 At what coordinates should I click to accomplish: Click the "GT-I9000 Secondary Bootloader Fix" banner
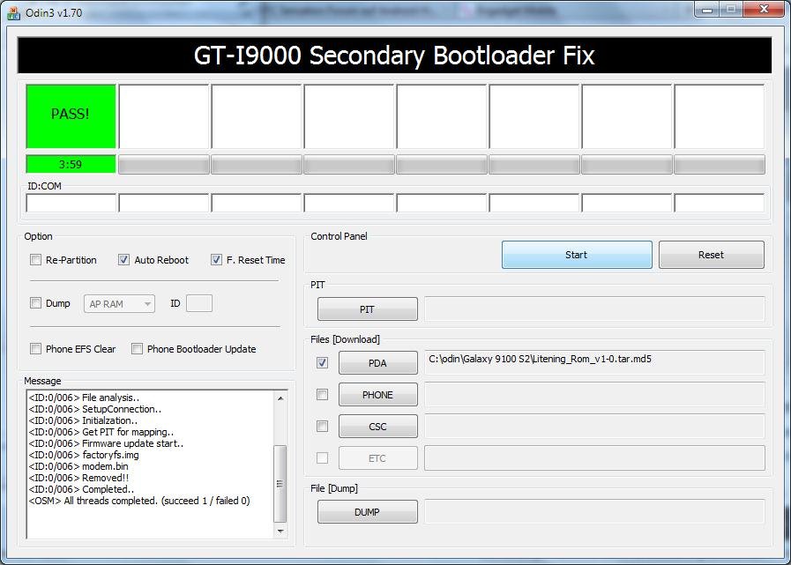point(394,55)
